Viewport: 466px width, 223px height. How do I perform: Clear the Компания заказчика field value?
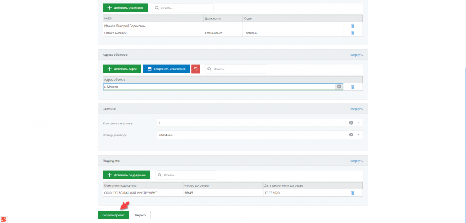(x=351, y=123)
